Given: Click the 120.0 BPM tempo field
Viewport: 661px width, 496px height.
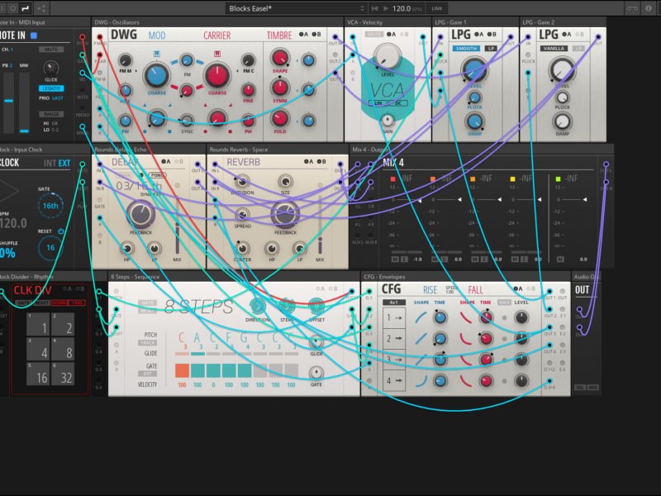Looking at the screenshot, I should point(402,7).
